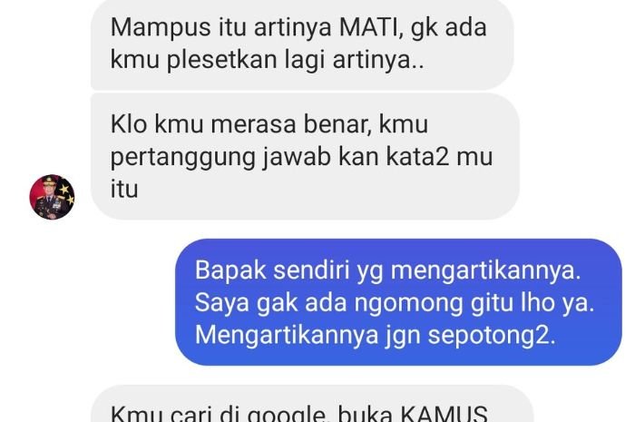Viewport: 635px width, 422px height.
Task: Open the sender's police uniform profile picture
Action: point(52,197)
